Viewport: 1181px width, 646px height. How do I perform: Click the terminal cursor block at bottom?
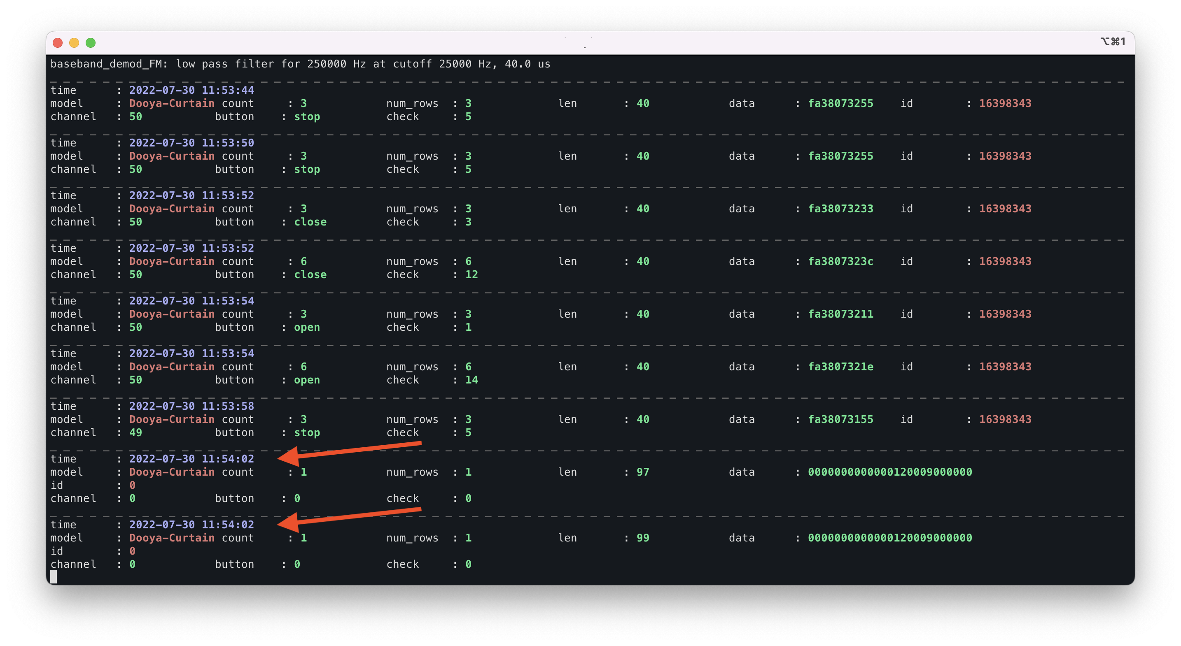[53, 577]
